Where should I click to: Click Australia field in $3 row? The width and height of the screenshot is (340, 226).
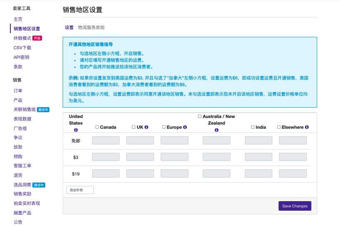pos(216,157)
